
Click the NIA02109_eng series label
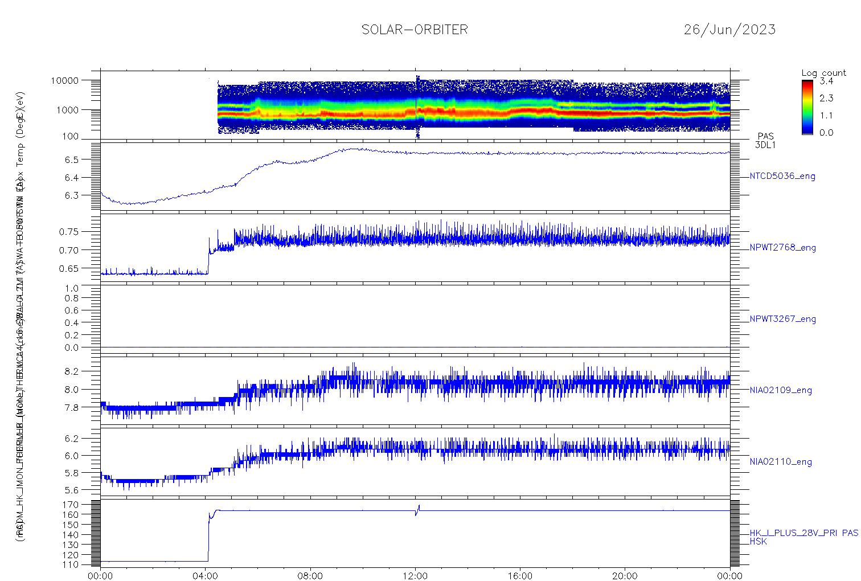781,390
